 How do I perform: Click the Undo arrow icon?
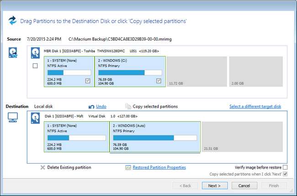click(91, 107)
